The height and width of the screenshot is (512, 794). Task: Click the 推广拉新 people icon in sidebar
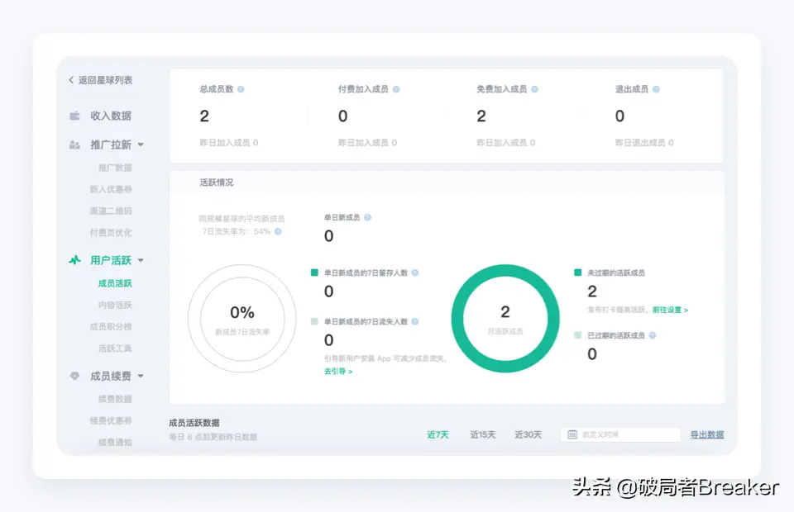pos(74,145)
